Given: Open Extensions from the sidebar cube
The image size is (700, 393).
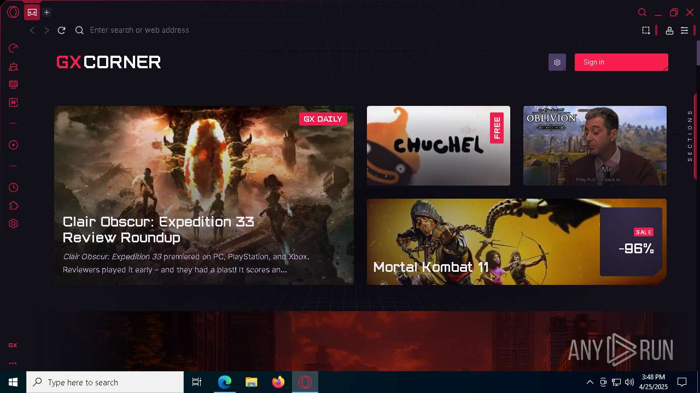Looking at the screenshot, I should tap(14, 206).
